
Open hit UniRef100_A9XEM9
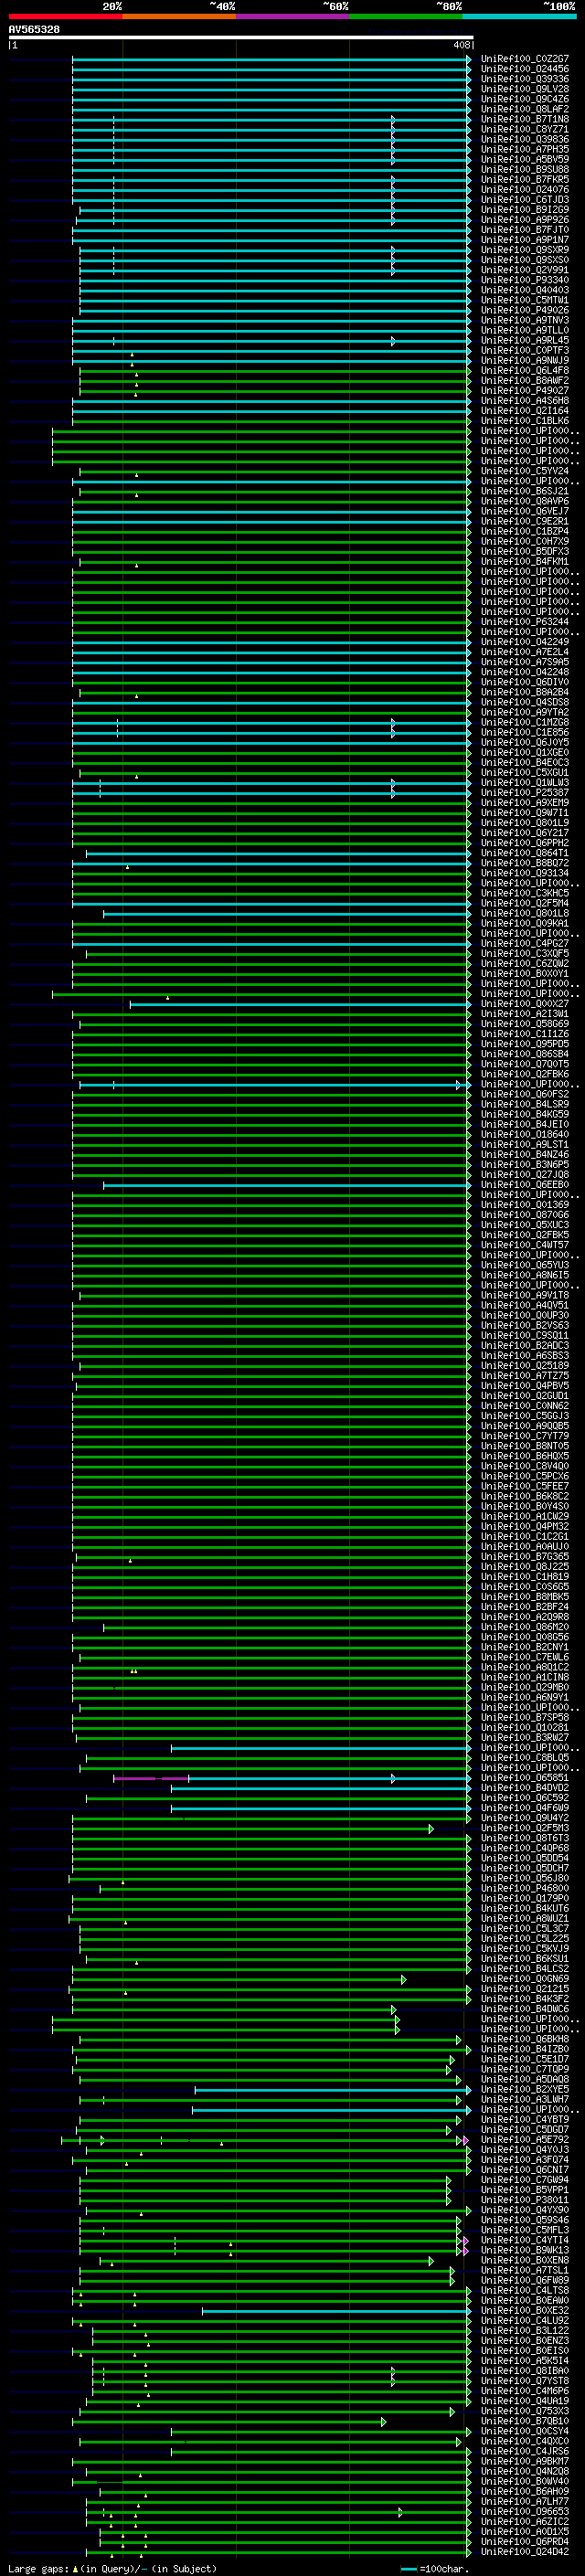(x=525, y=802)
